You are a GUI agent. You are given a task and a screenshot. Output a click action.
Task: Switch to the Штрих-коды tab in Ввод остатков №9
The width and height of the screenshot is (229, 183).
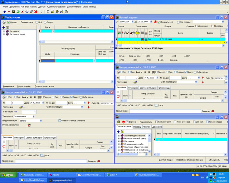pos(50,138)
